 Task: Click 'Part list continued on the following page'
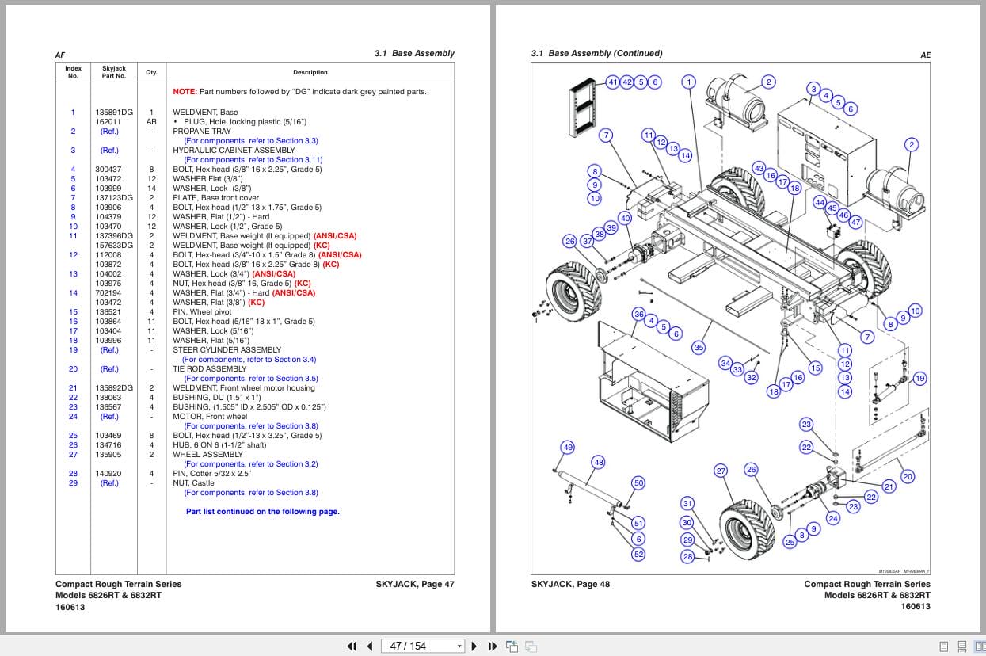[263, 512]
